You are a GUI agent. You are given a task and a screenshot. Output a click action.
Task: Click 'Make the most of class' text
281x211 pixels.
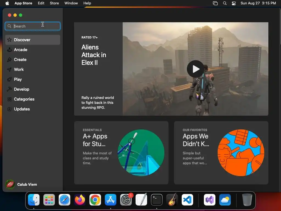tap(97, 158)
